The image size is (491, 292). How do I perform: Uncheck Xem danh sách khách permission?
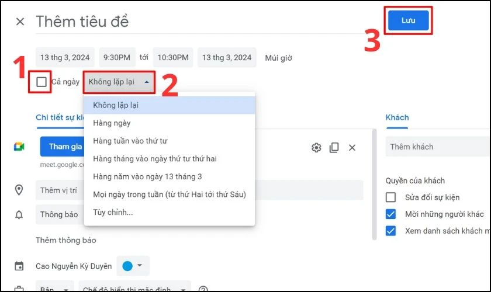(x=390, y=231)
